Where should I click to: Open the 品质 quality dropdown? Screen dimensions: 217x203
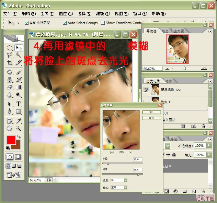coord(125,180)
